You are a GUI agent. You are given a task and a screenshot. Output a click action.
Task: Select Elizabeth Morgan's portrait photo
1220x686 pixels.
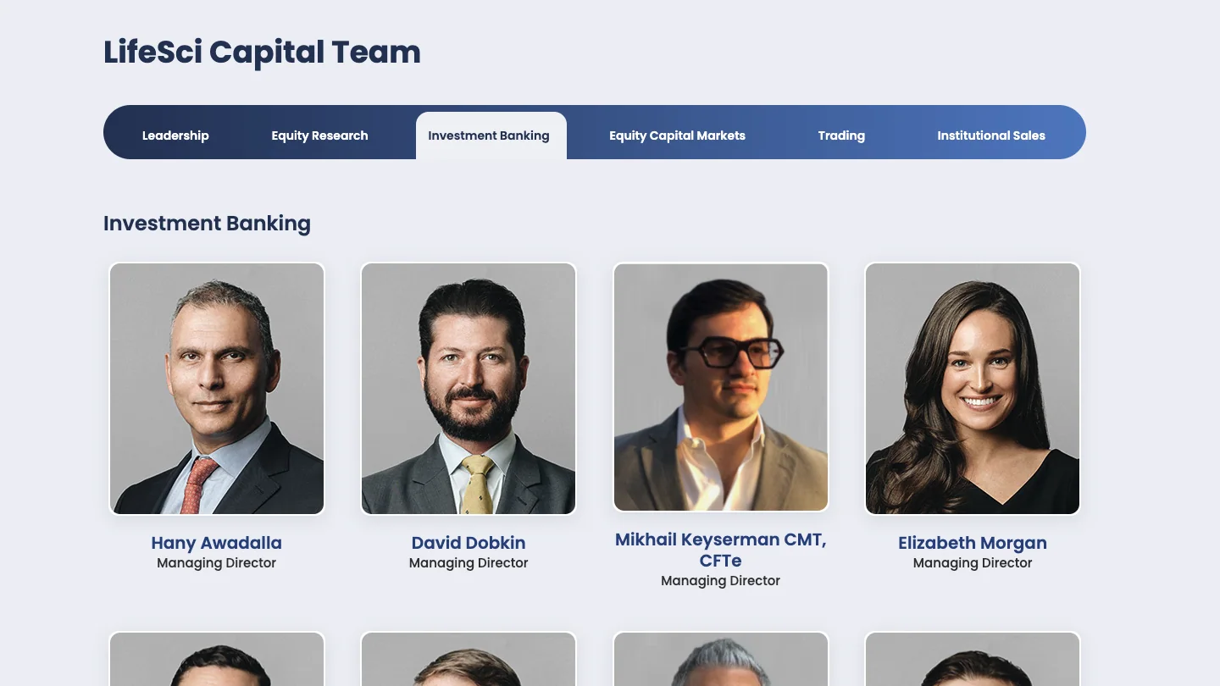(x=973, y=389)
